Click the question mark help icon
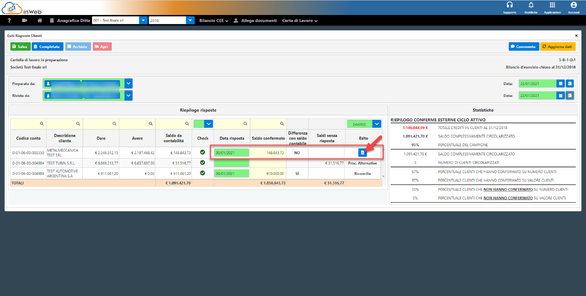 (x=9, y=21)
